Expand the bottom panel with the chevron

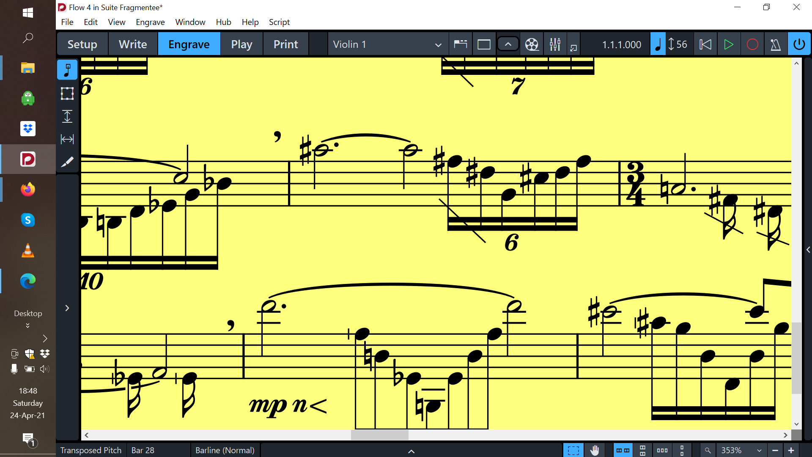(411, 451)
